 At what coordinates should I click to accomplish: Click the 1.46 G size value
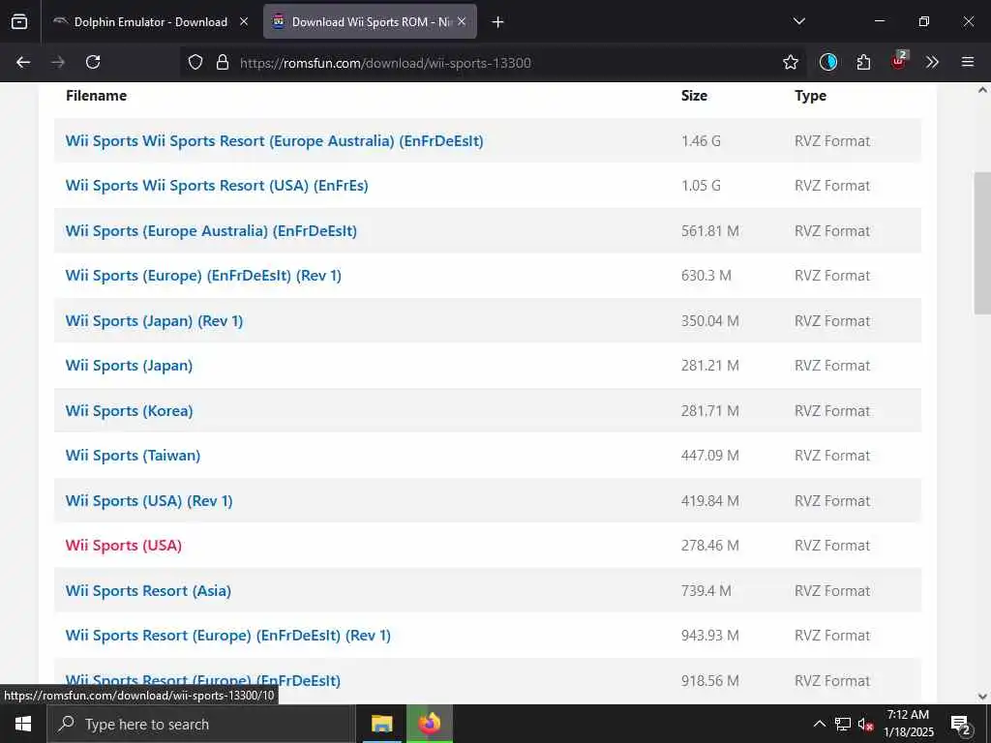click(701, 140)
